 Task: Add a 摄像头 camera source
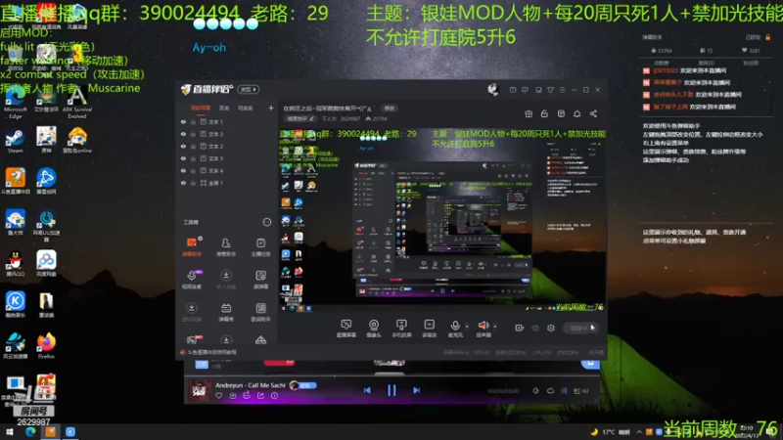[374, 328]
